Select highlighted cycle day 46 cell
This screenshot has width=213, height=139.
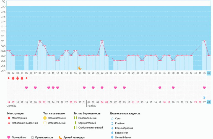(x=209, y=73)
